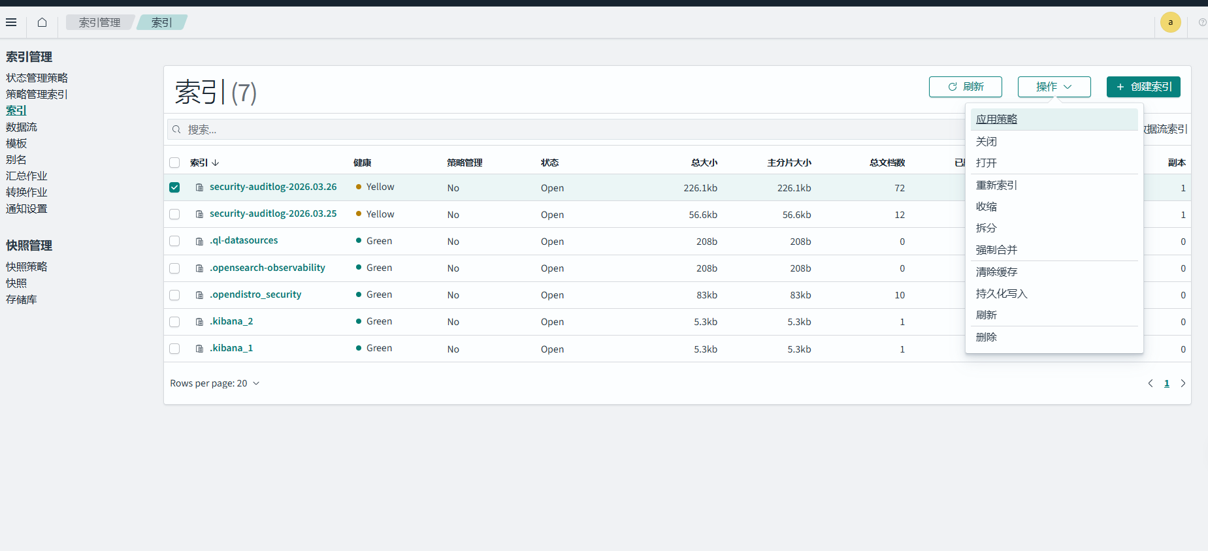Choose 应用策略 from the actions menu

point(996,119)
